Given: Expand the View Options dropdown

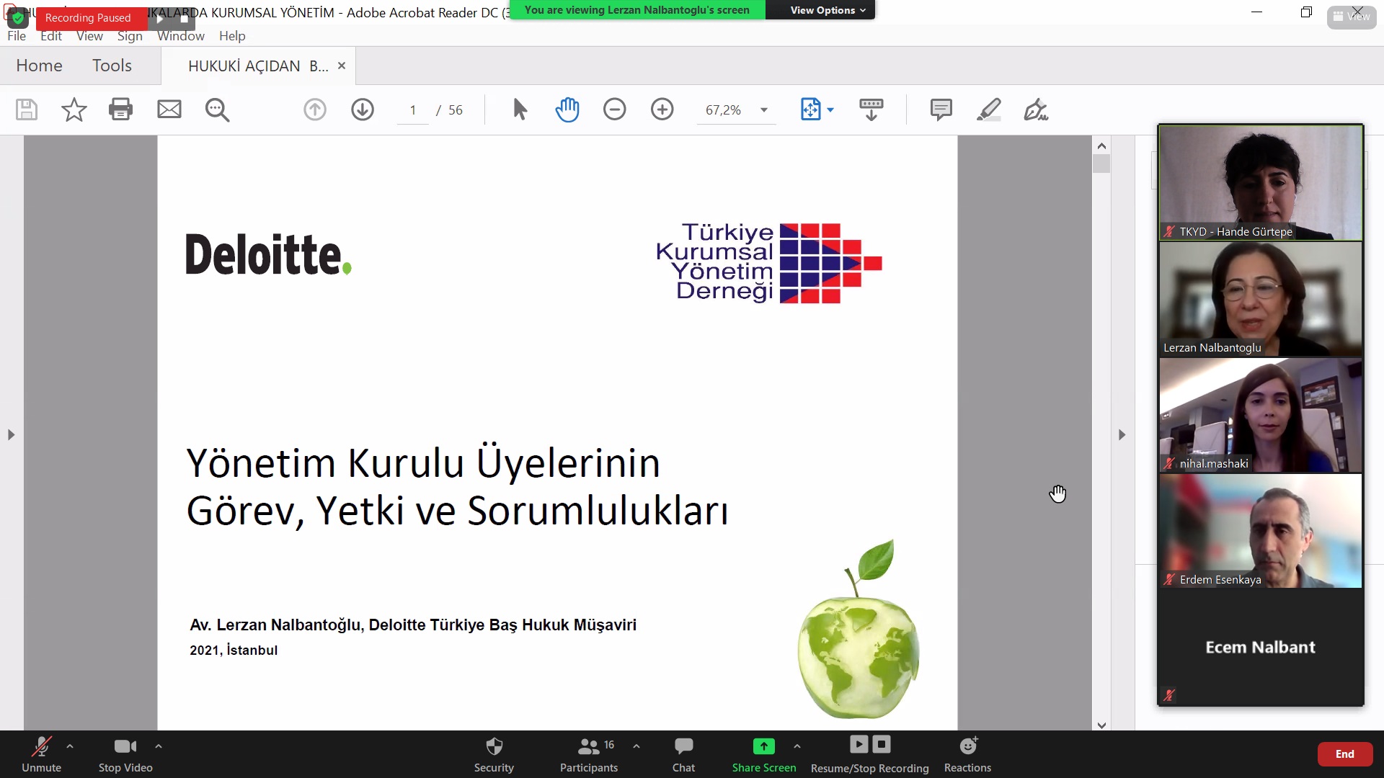Looking at the screenshot, I should [827, 10].
